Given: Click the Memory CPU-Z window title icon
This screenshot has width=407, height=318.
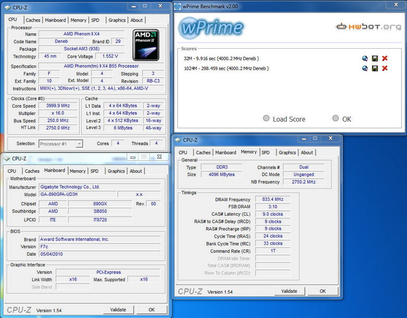Looking at the screenshot, I should pos(178,140).
